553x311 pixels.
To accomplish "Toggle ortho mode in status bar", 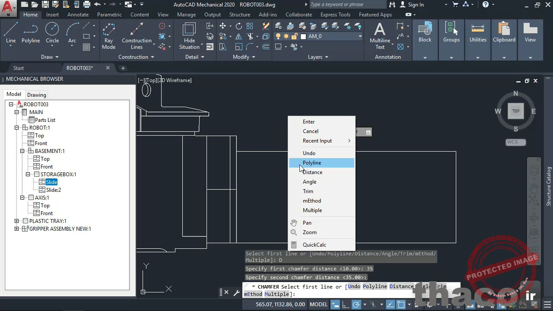I will pyautogui.click(x=346, y=305).
